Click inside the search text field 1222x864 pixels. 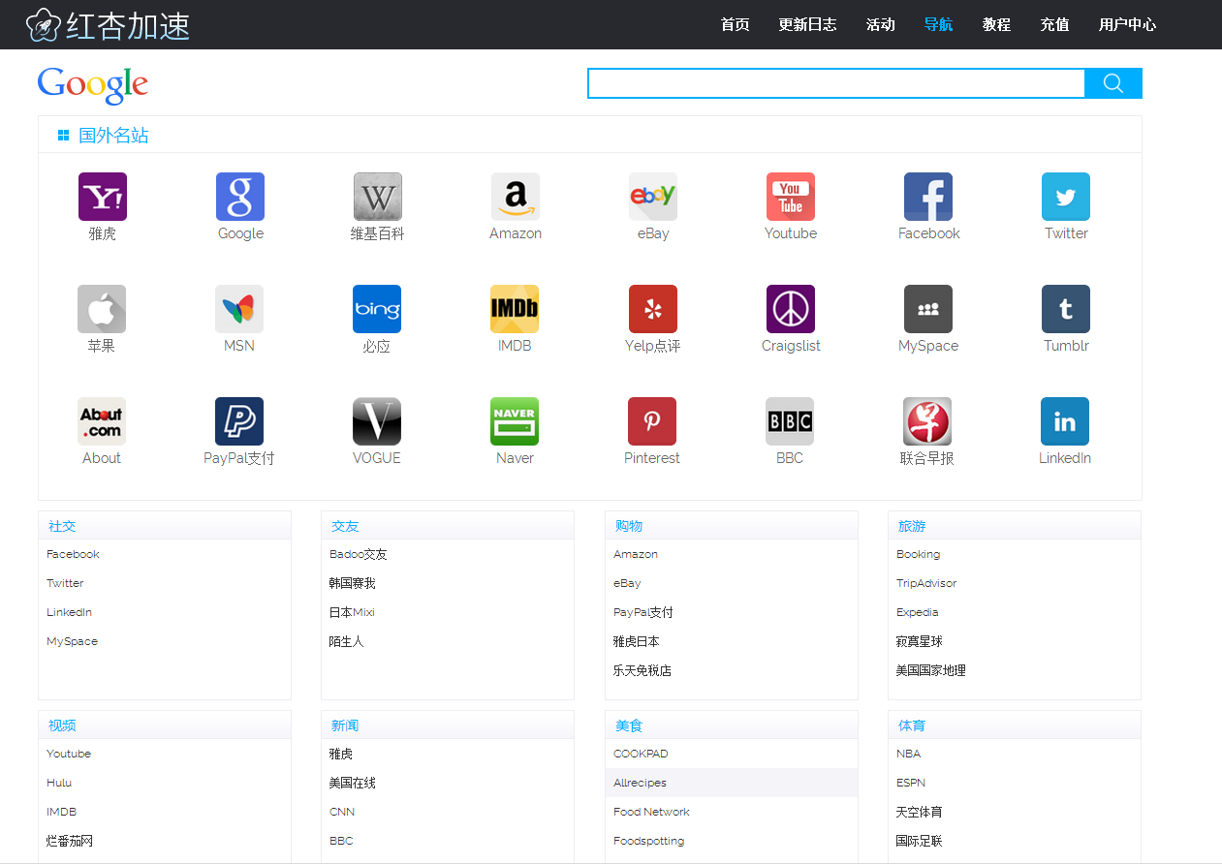pos(835,83)
